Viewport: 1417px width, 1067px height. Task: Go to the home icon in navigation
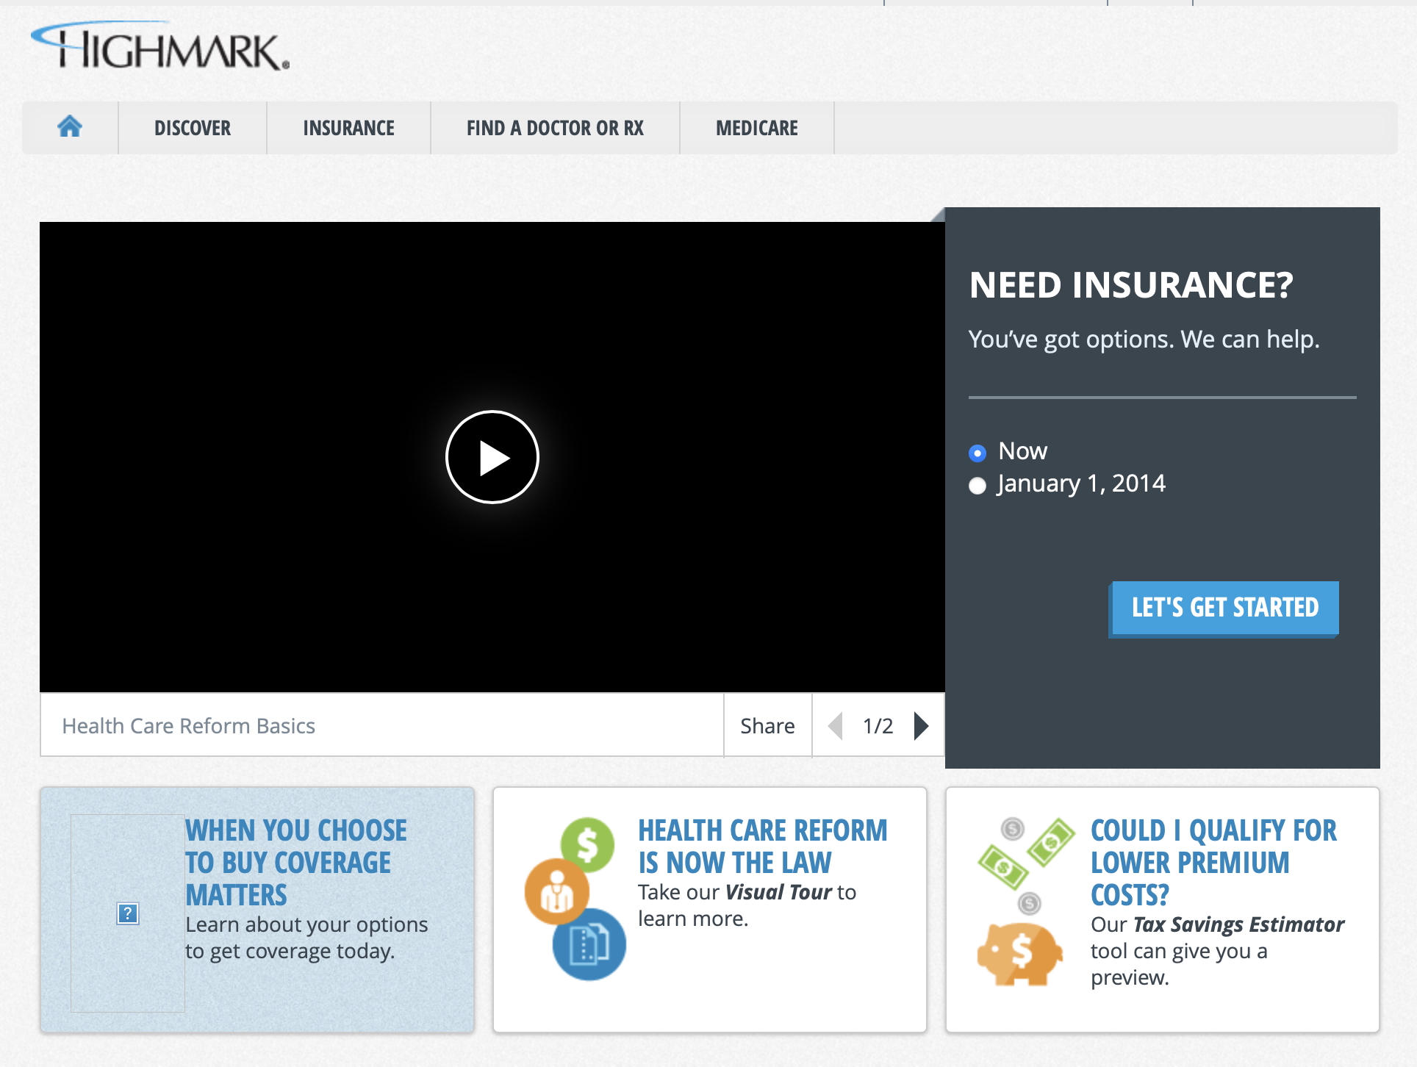(70, 127)
